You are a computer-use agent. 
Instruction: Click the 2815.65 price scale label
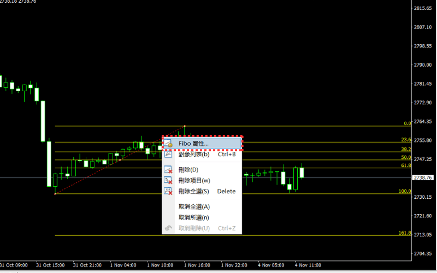[x=423, y=8]
